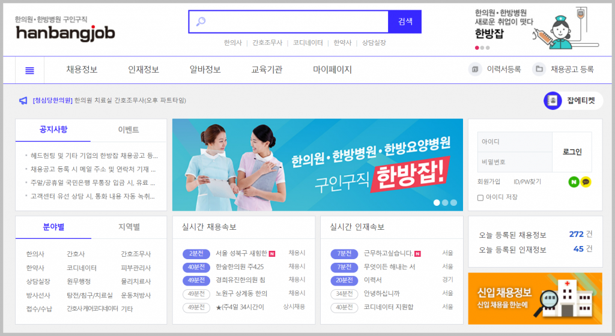Select 피부관리사 category
Image resolution: width=615 pixels, height=336 pixels.
[136, 268]
